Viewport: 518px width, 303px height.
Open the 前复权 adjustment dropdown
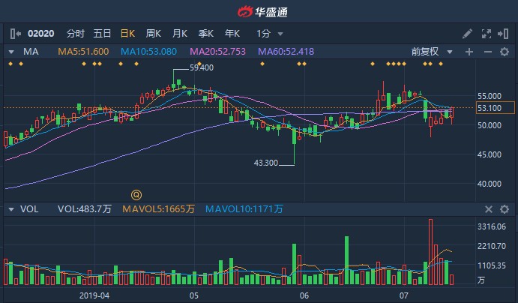[432, 52]
